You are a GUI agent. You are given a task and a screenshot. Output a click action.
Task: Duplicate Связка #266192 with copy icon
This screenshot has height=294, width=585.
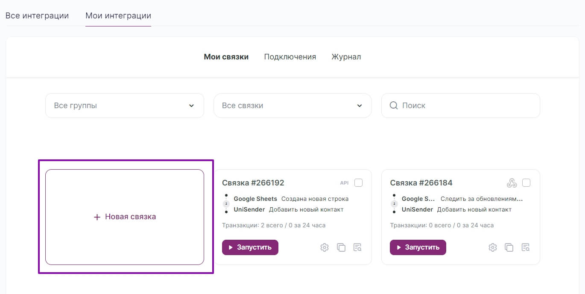tap(341, 247)
